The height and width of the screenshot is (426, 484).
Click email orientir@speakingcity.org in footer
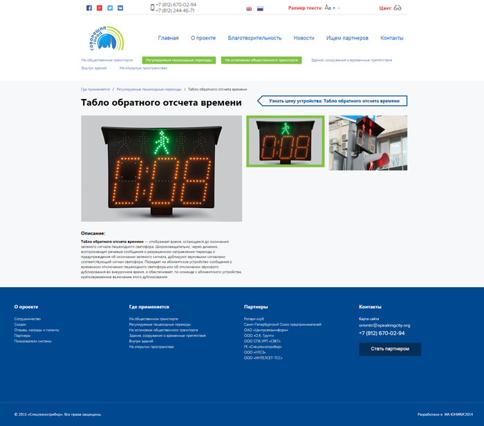tap(384, 325)
